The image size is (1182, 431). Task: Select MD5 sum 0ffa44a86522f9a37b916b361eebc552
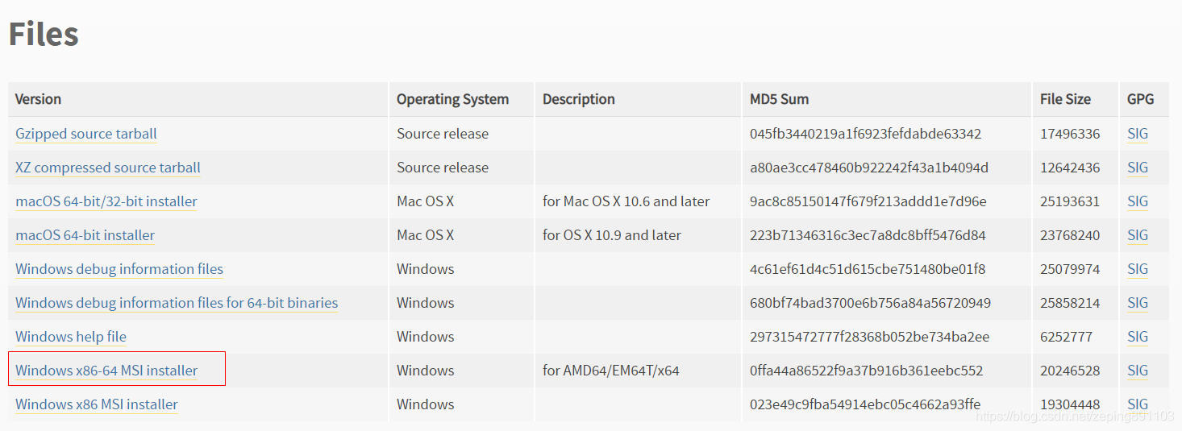867,371
